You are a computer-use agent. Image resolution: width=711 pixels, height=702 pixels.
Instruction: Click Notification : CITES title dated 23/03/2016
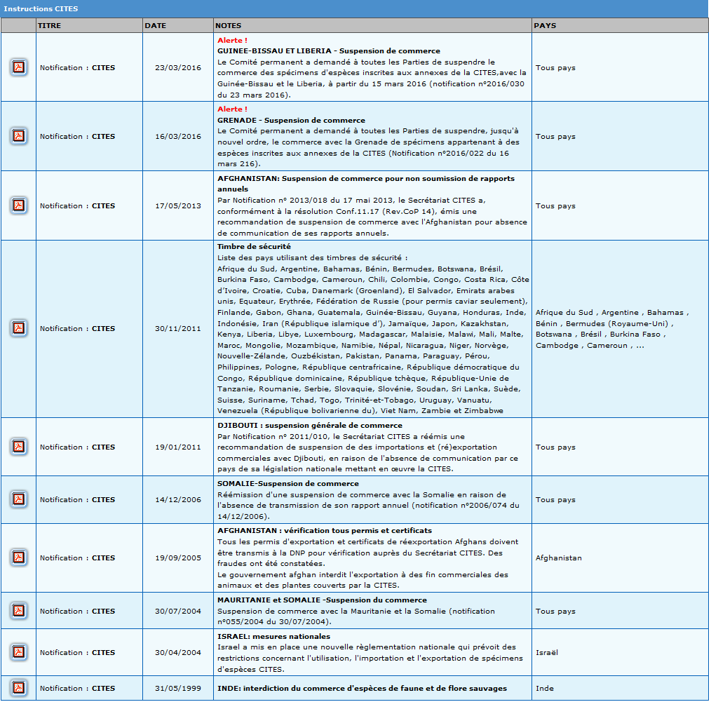[x=78, y=67]
